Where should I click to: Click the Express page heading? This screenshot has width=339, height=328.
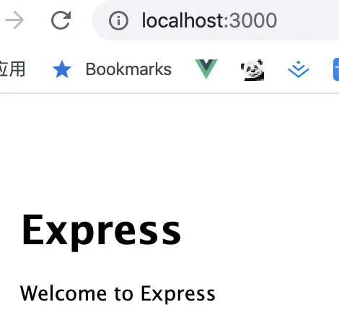point(101,231)
